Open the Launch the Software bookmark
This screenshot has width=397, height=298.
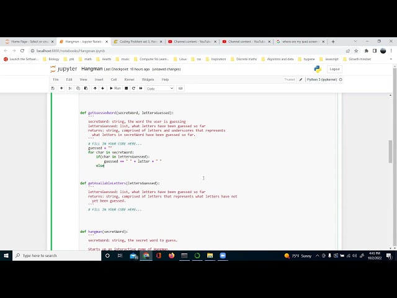[x=21, y=59]
